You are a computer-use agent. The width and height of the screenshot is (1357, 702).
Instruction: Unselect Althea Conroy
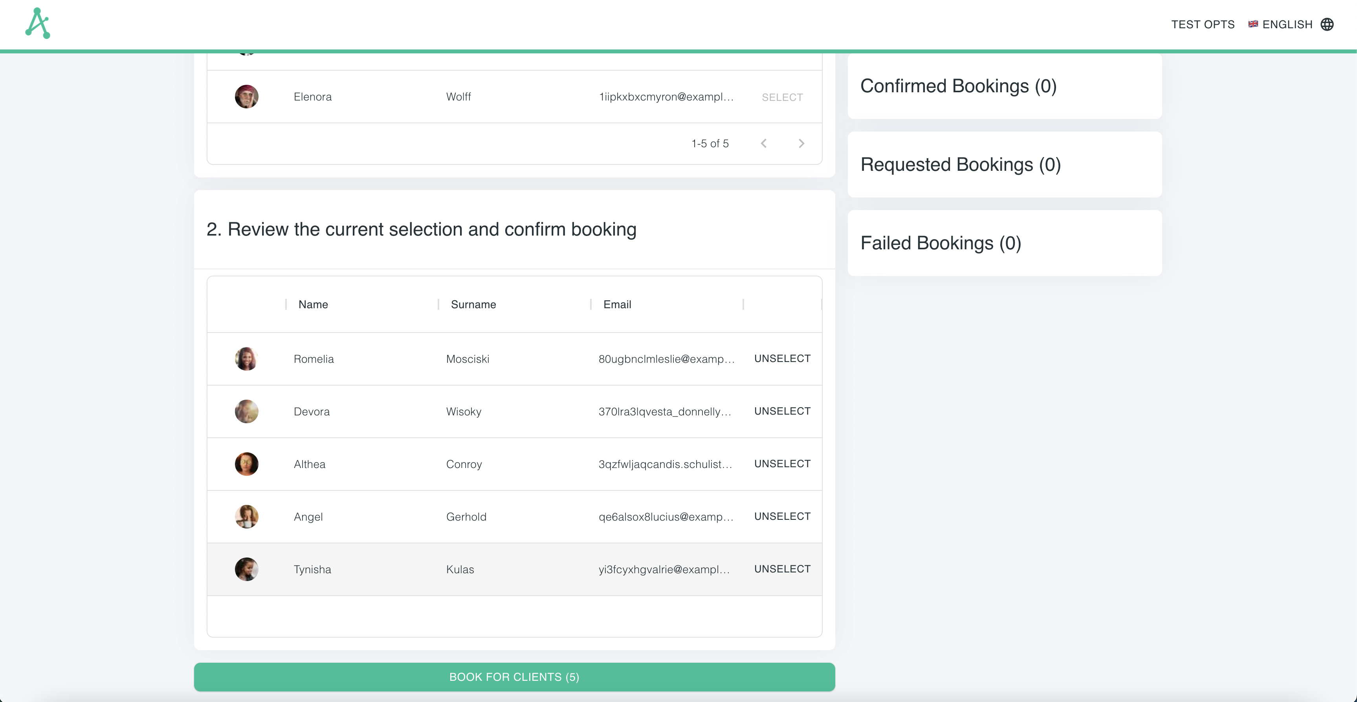(x=782, y=464)
